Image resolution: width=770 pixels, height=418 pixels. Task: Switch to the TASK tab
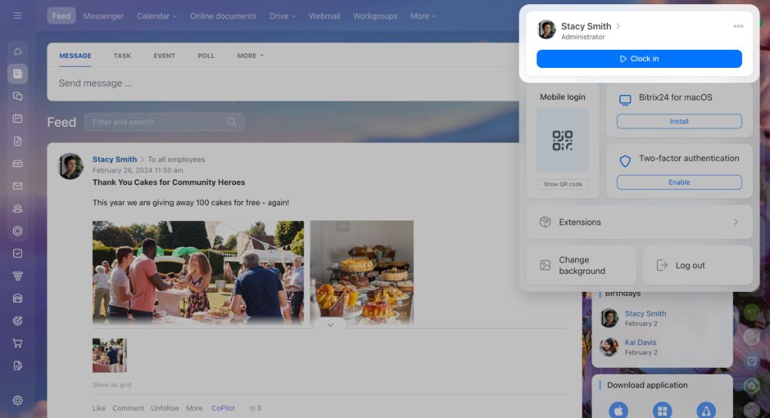[x=122, y=56]
